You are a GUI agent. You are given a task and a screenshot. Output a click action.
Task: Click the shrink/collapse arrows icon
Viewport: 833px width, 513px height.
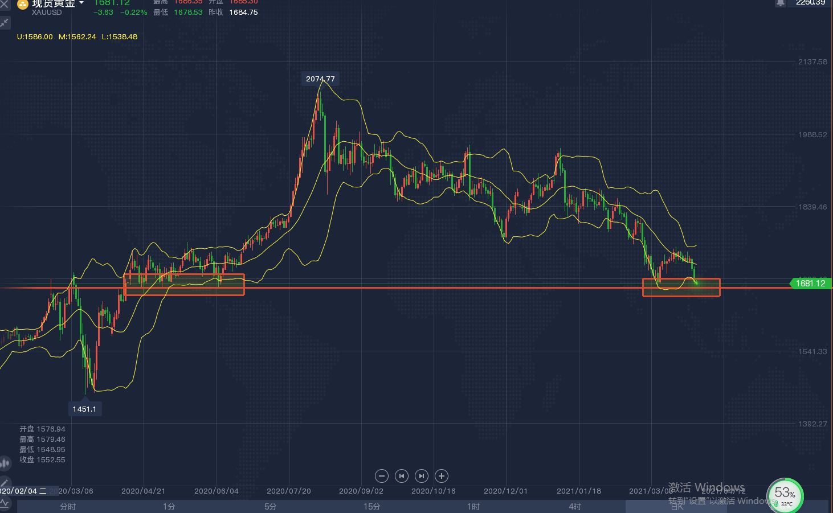pos(5,23)
